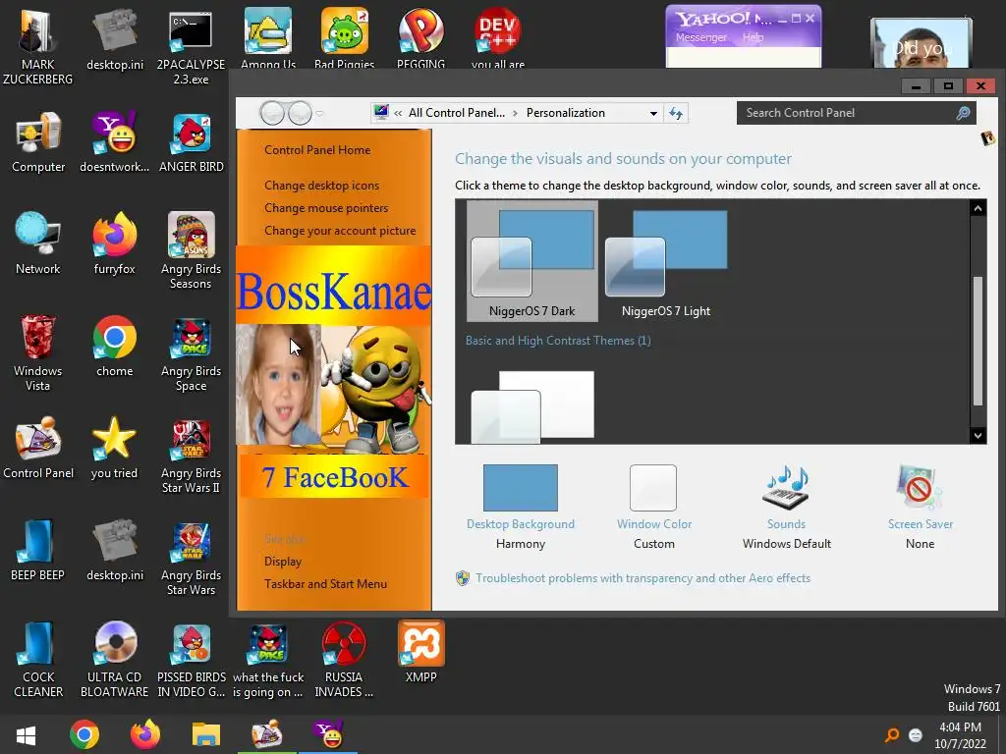Select the Angry Birds Space icon
Viewport: 1006px width, 754px height.
(192, 353)
